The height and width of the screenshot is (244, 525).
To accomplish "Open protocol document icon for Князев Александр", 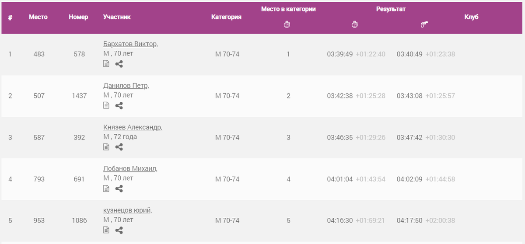I will pos(106,147).
